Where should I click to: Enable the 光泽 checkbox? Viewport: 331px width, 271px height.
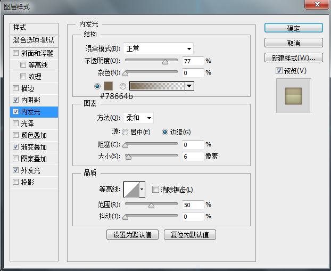pos(15,123)
